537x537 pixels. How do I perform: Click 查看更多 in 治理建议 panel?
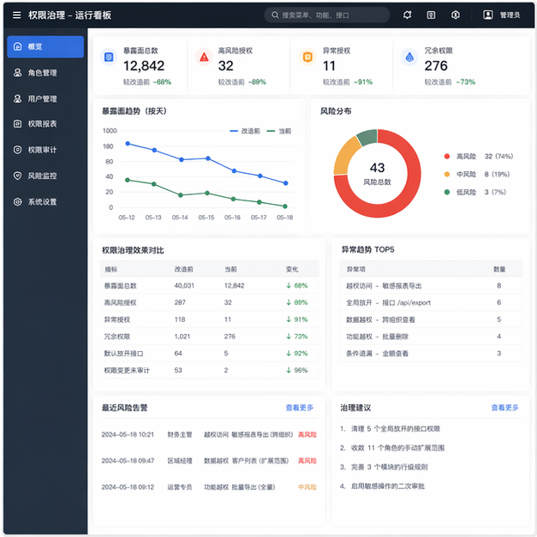504,408
